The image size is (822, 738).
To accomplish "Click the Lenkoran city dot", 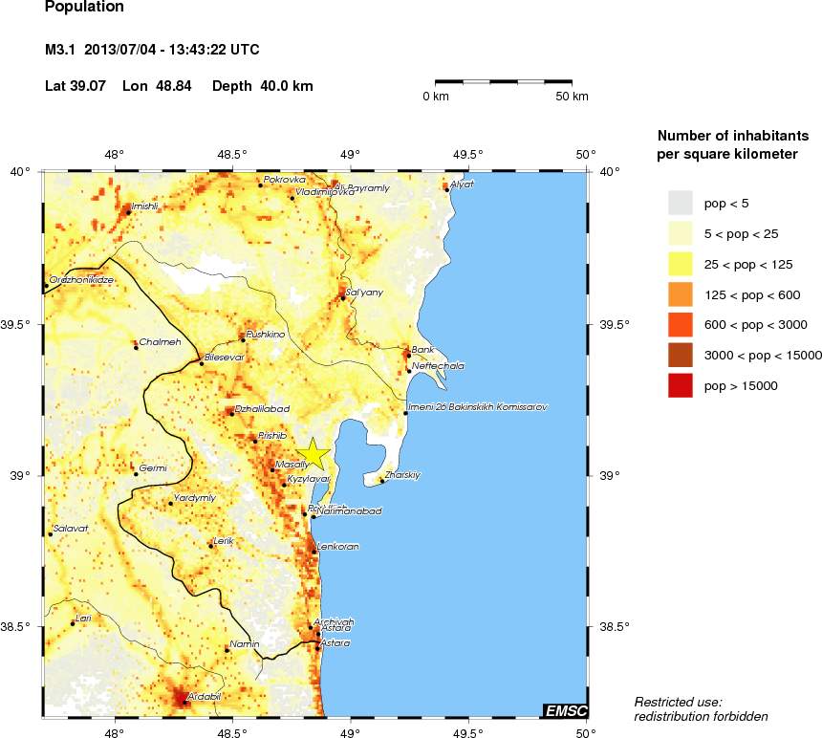I will coord(314,552).
